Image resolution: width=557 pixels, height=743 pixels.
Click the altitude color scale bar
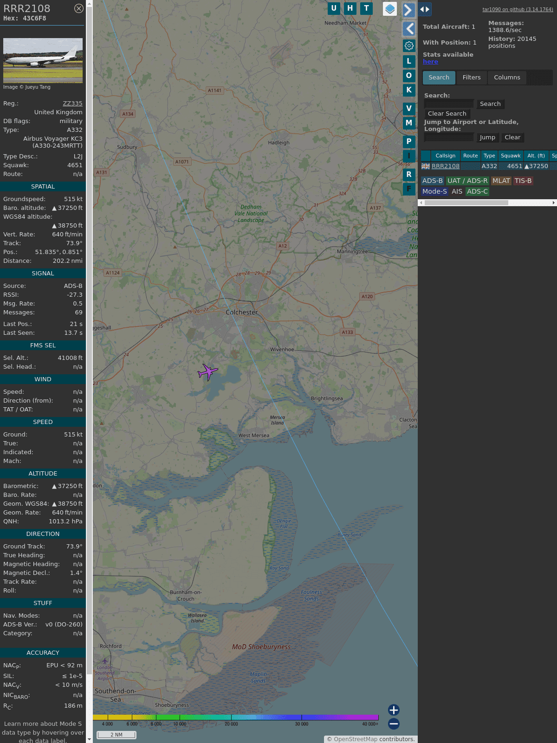236,717
